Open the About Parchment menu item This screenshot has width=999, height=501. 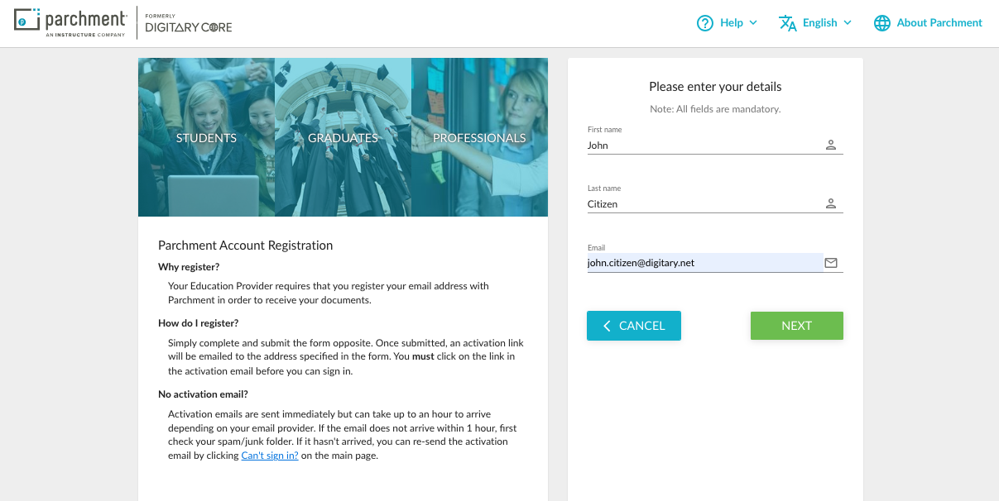pos(939,23)
